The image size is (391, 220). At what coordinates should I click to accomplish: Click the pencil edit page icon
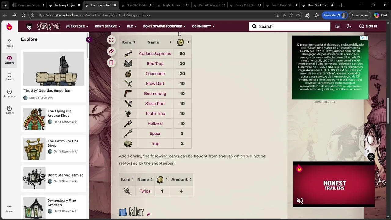(x=111, y=51)
